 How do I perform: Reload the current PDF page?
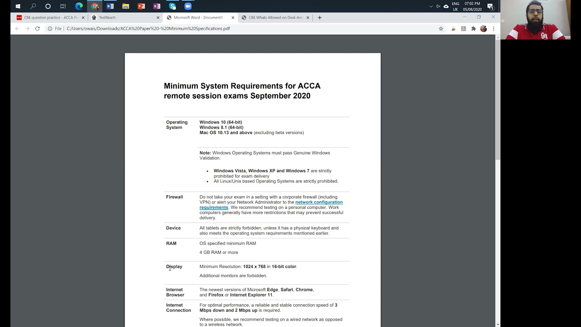click(37, 29)
